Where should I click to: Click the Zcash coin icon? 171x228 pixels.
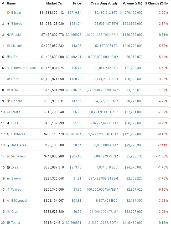click(8, 167)
